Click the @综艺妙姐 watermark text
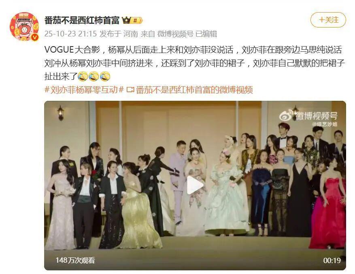Viewport: 355px width, 274px height. (324, 124)
